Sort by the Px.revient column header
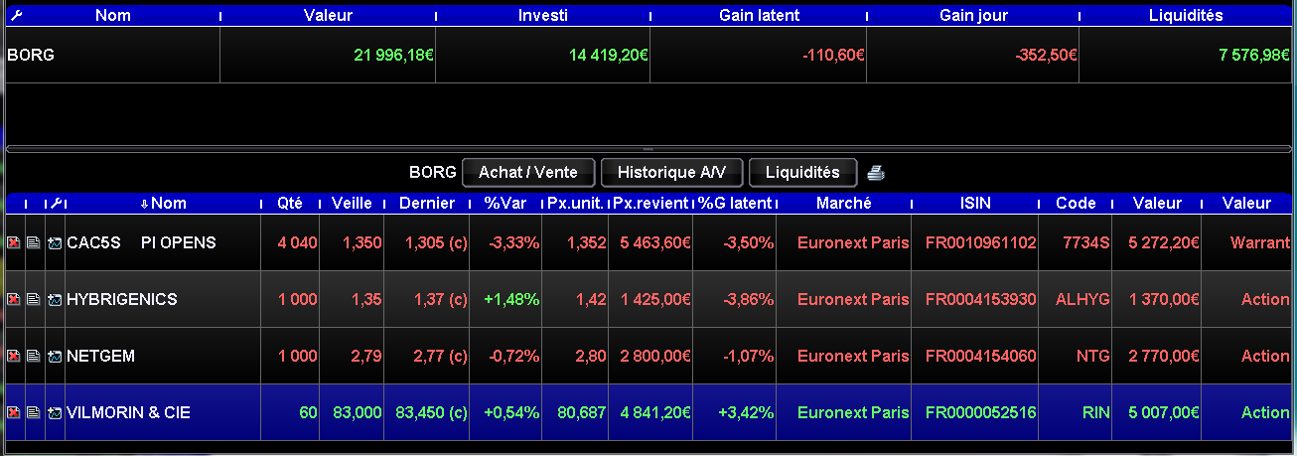The image size is (1297, 456). point(650,203)
